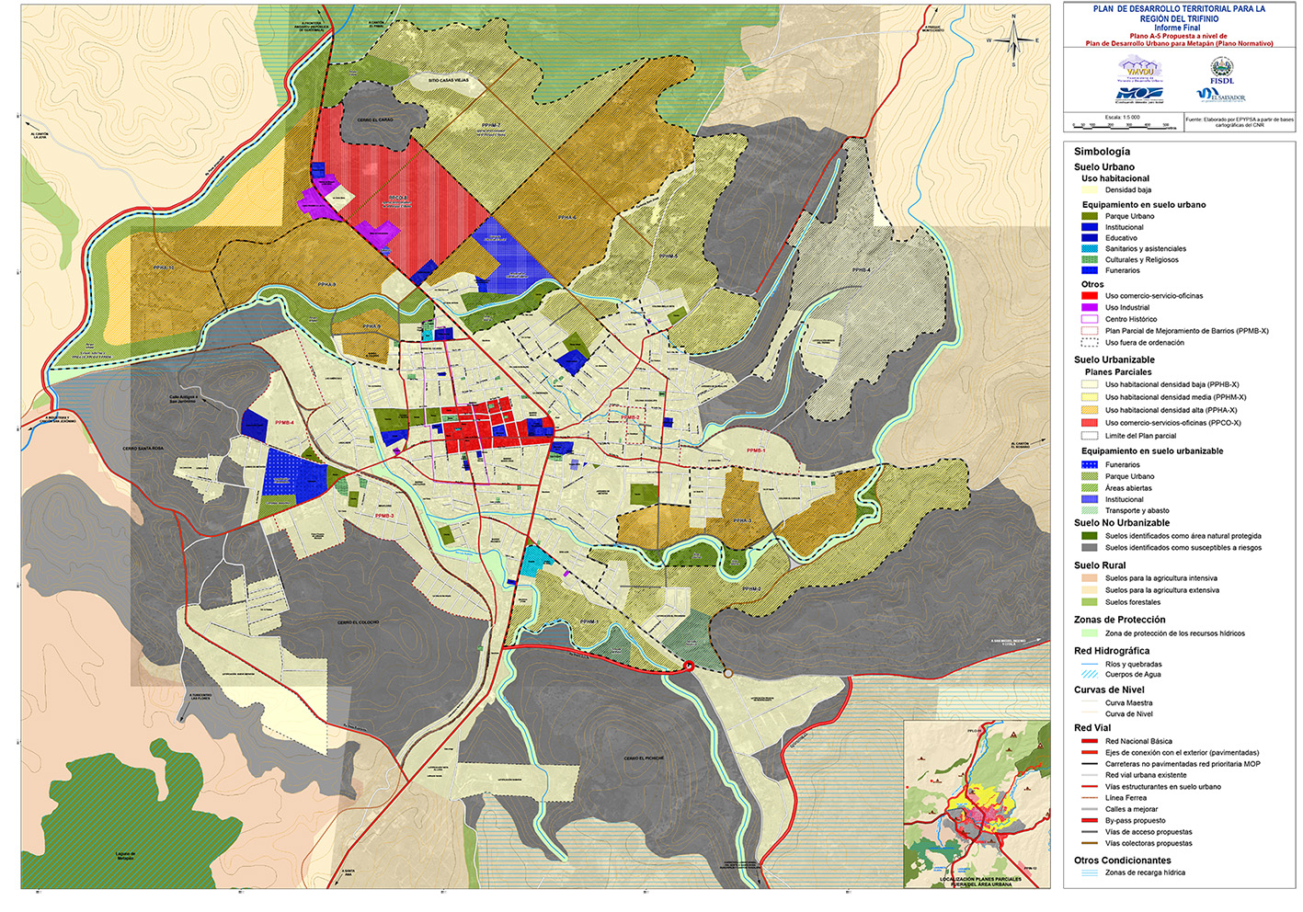Image resolution: width=1303 pixels, height=912 pixels.
Task: Click the Sitio Casas Viejas map label
Action: click(449, 81)
